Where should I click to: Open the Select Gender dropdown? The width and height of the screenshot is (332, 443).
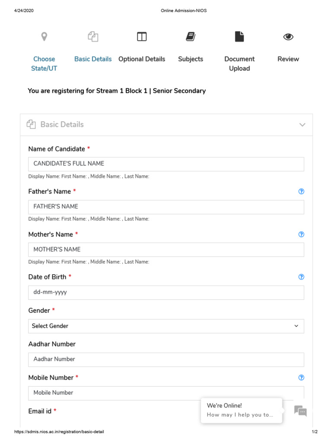(x=166, y=326)
